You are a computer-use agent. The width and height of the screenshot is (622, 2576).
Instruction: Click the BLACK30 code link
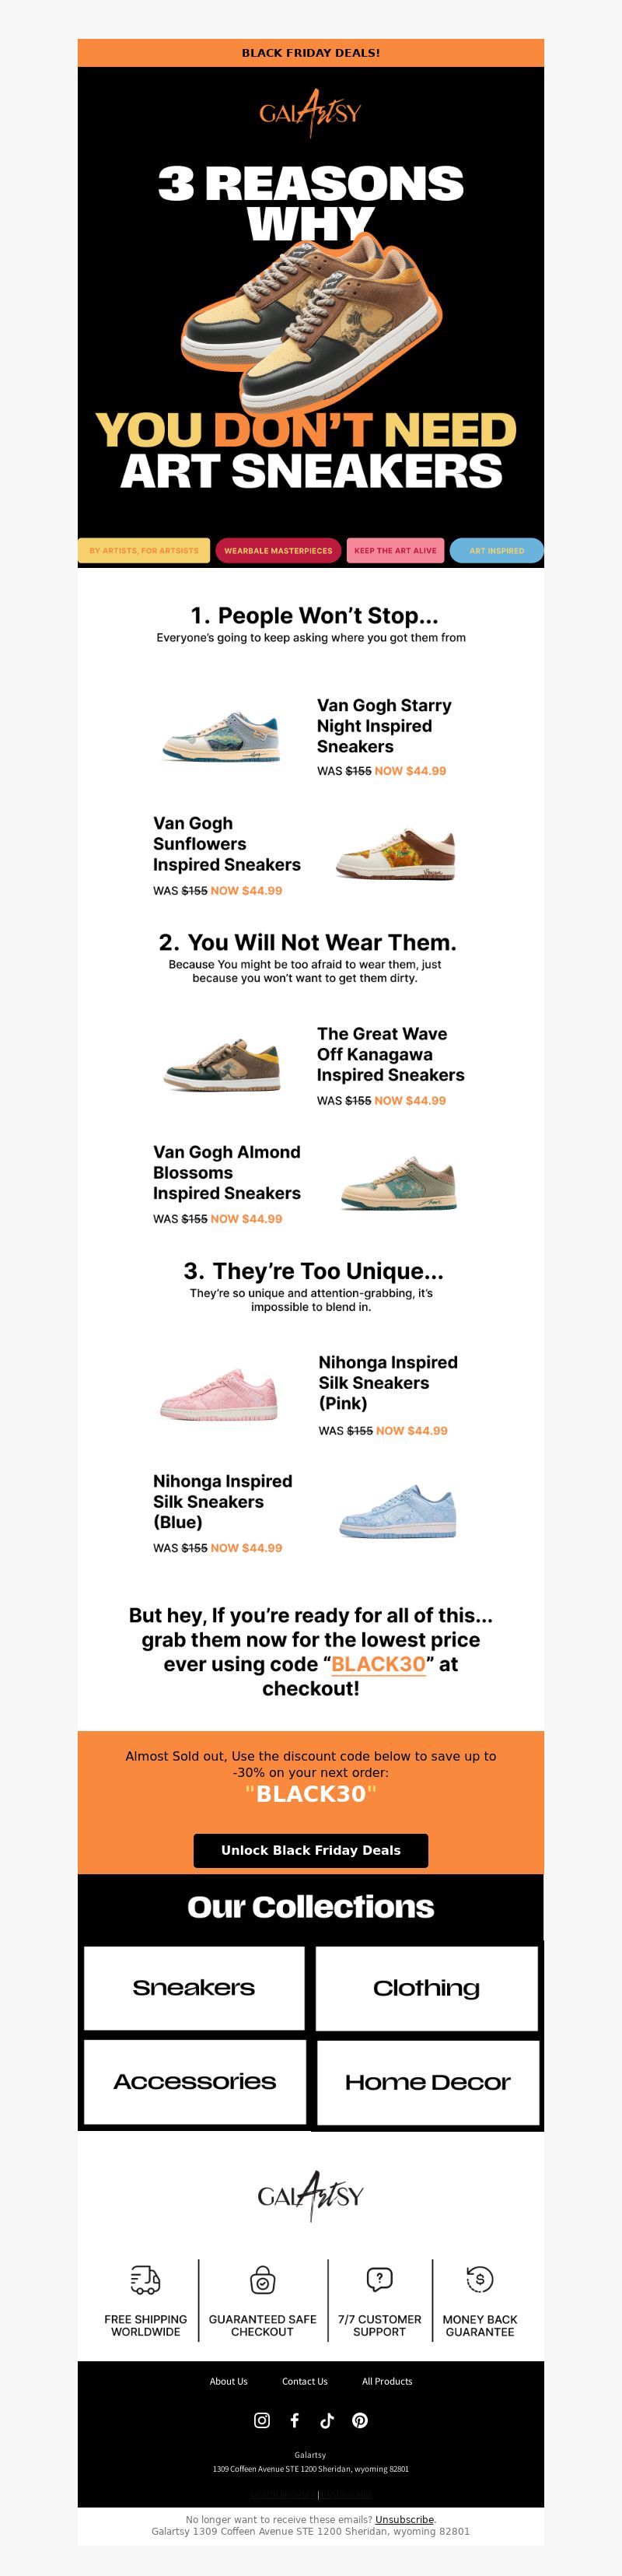pyautogui.click(x=378, y=1664)
